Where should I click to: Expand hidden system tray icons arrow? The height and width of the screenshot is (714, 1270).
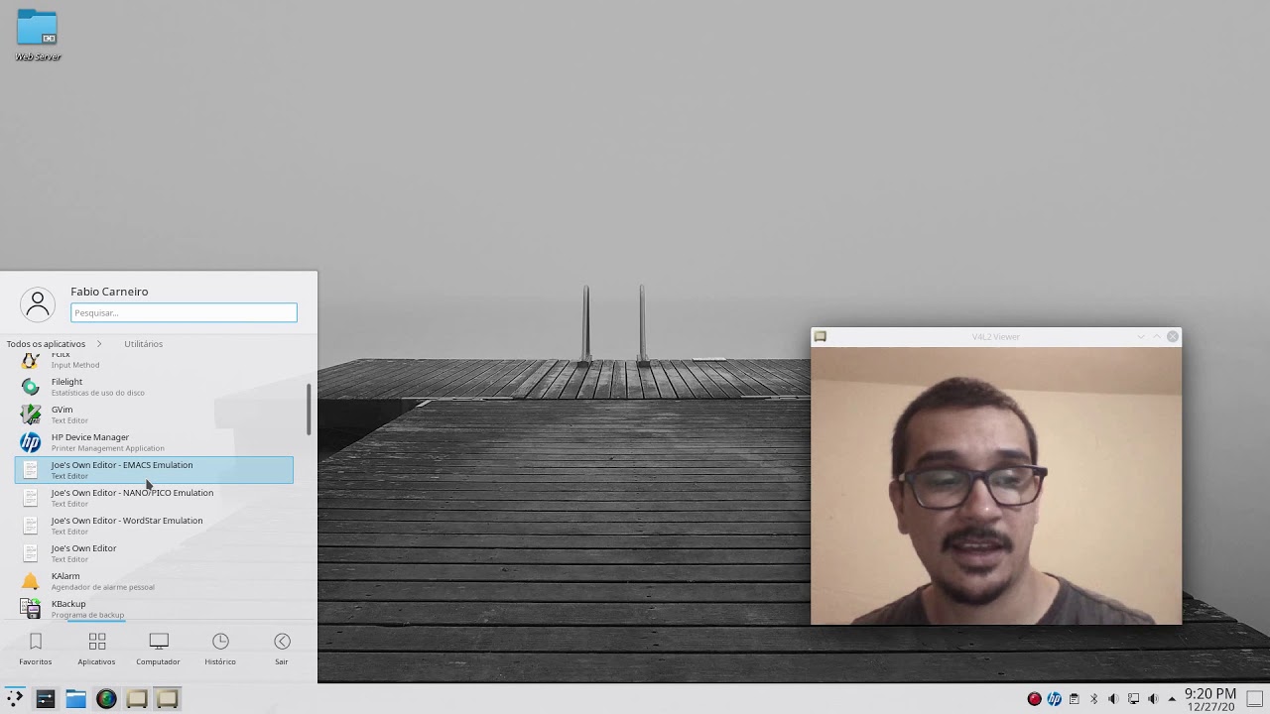(x=1171, y=699)
